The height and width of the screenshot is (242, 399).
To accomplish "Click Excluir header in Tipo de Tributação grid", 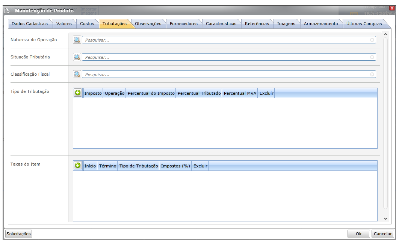I will click(x=266, y=93).
